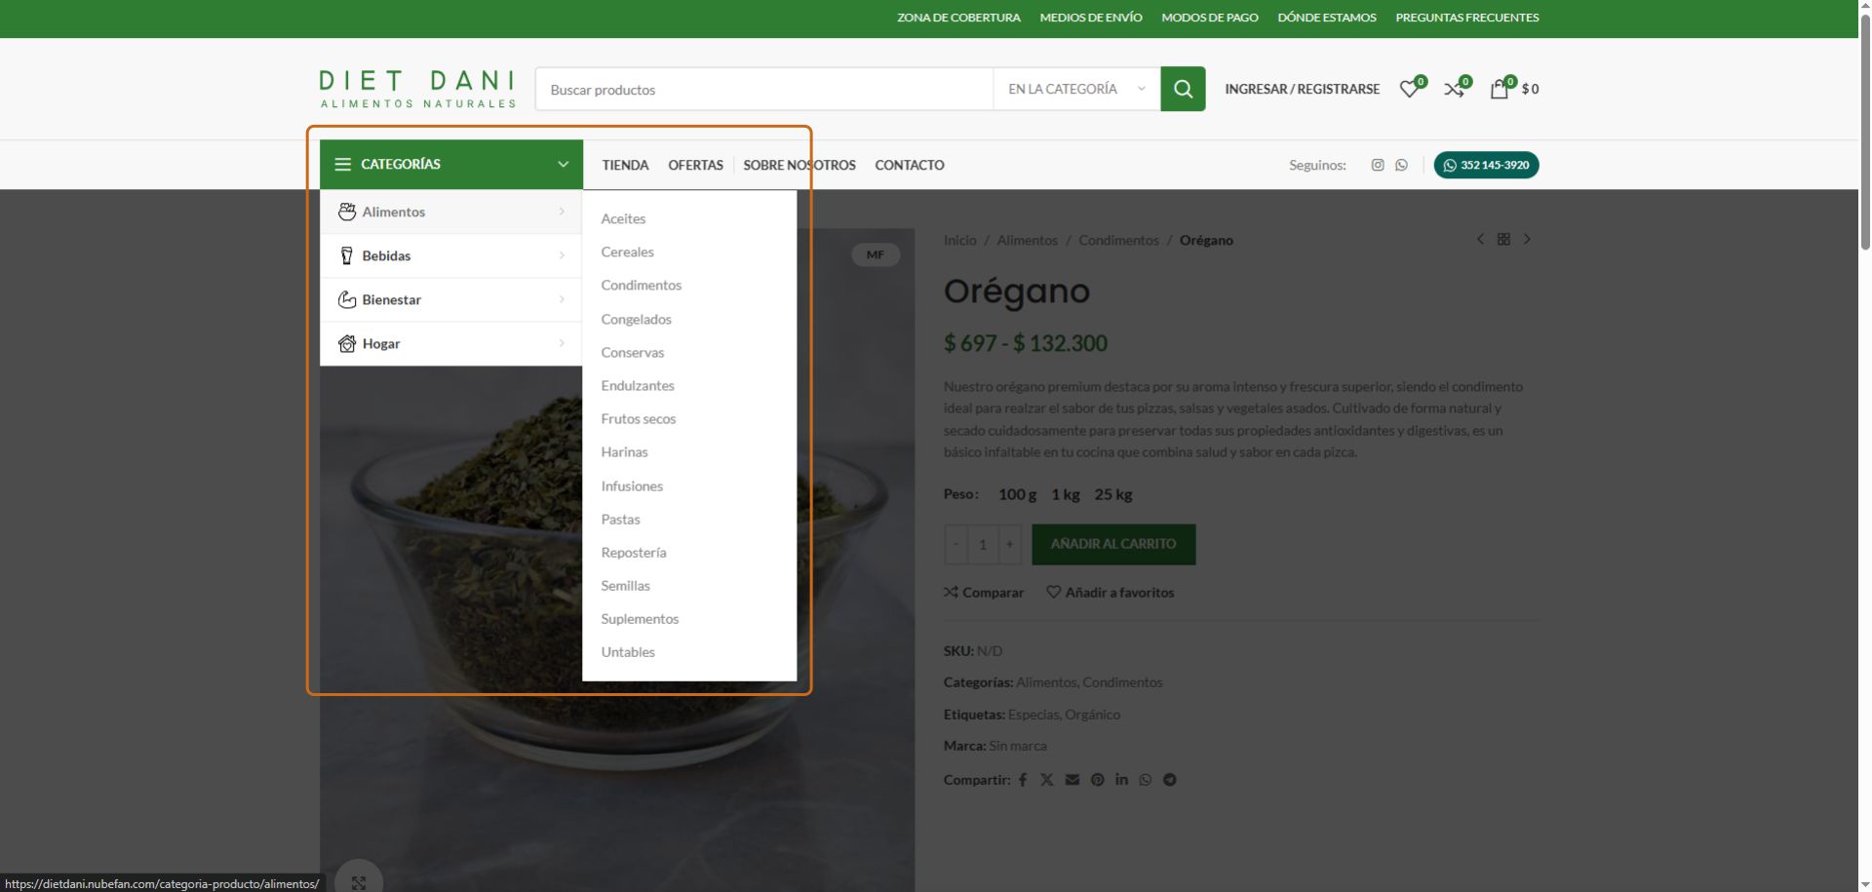Open the wishlist heart icon in header
The image size is (1872, 892).
pyautogui.click(x=1409, y=89)
